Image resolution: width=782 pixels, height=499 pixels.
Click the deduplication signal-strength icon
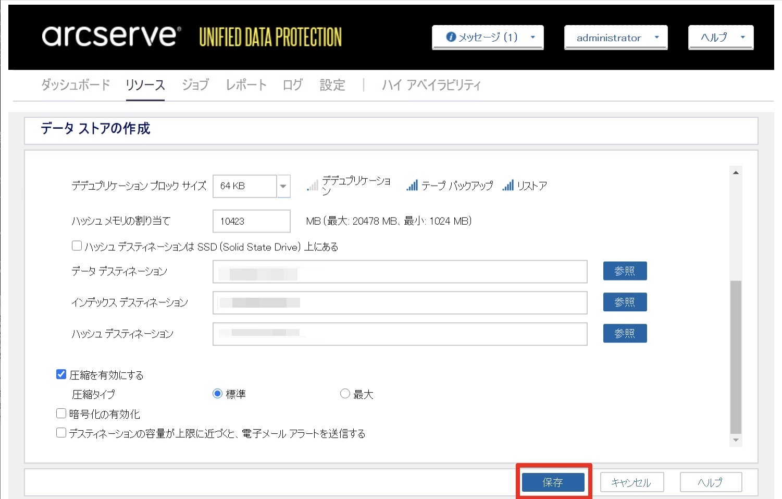tap(313, 186)
